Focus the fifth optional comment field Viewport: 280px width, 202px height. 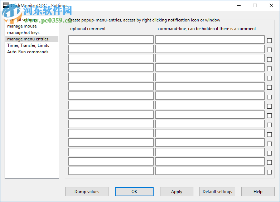pyautogui.click(x=111, y=77)
